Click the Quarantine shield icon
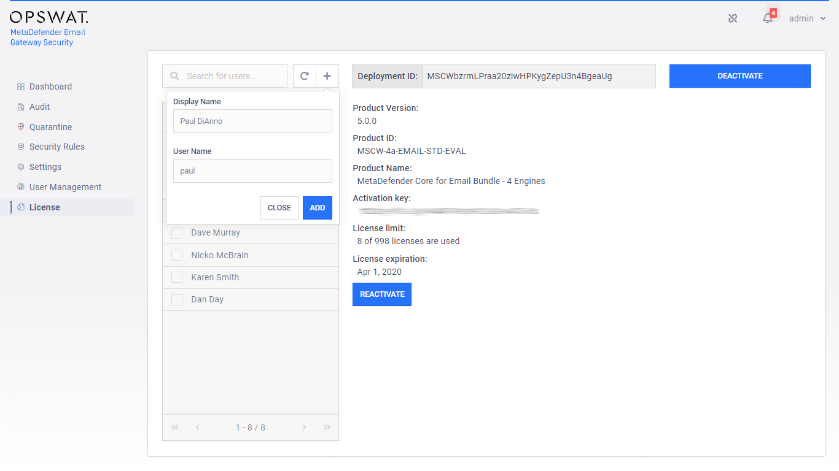Viewport: 839px width, 471px height. pos(21,127)
